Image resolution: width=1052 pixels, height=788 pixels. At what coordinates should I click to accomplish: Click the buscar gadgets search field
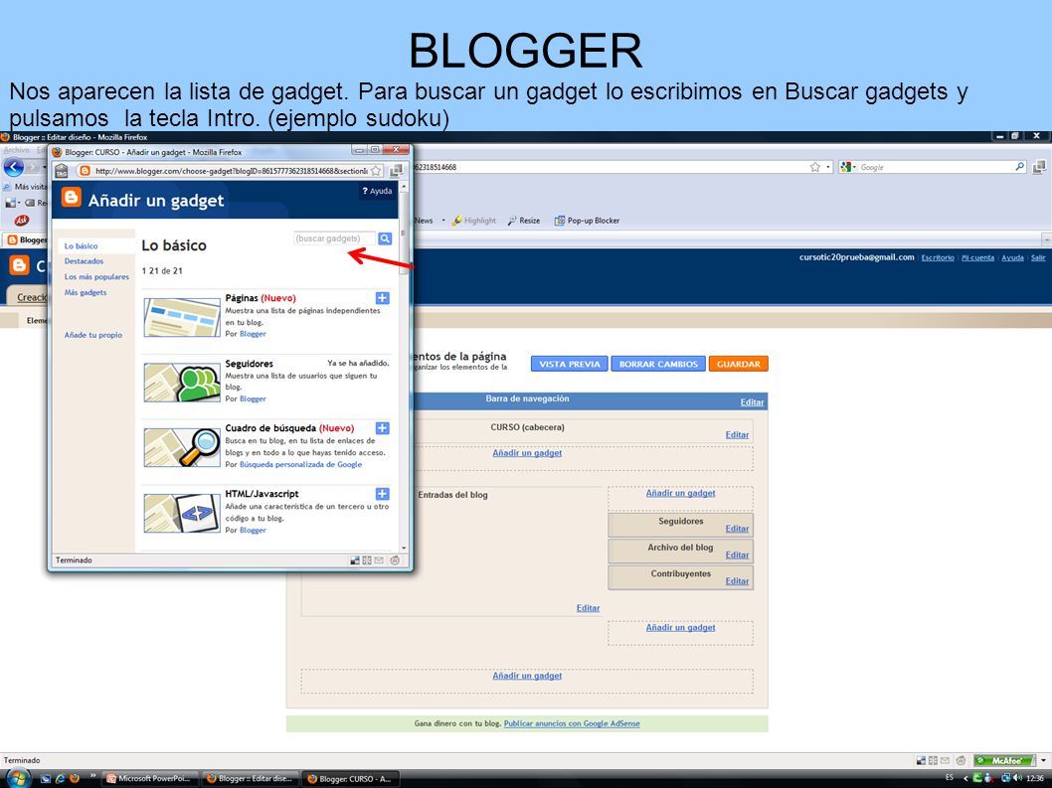click(335, 238)
